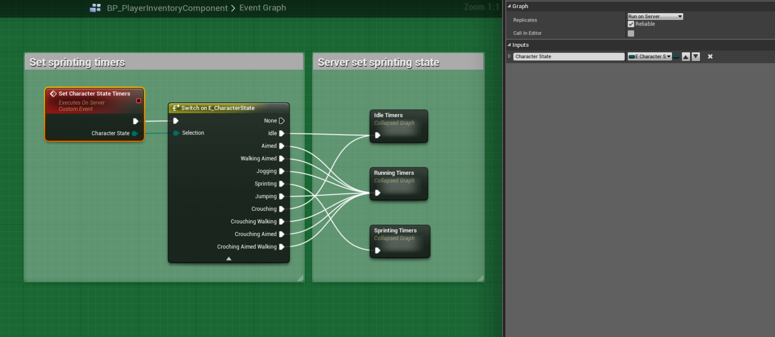Image resolution: width=775 pixels, height=337 pixels.
Task: Click the Selection input pin on the Switch node
Action: coord(176,133)
